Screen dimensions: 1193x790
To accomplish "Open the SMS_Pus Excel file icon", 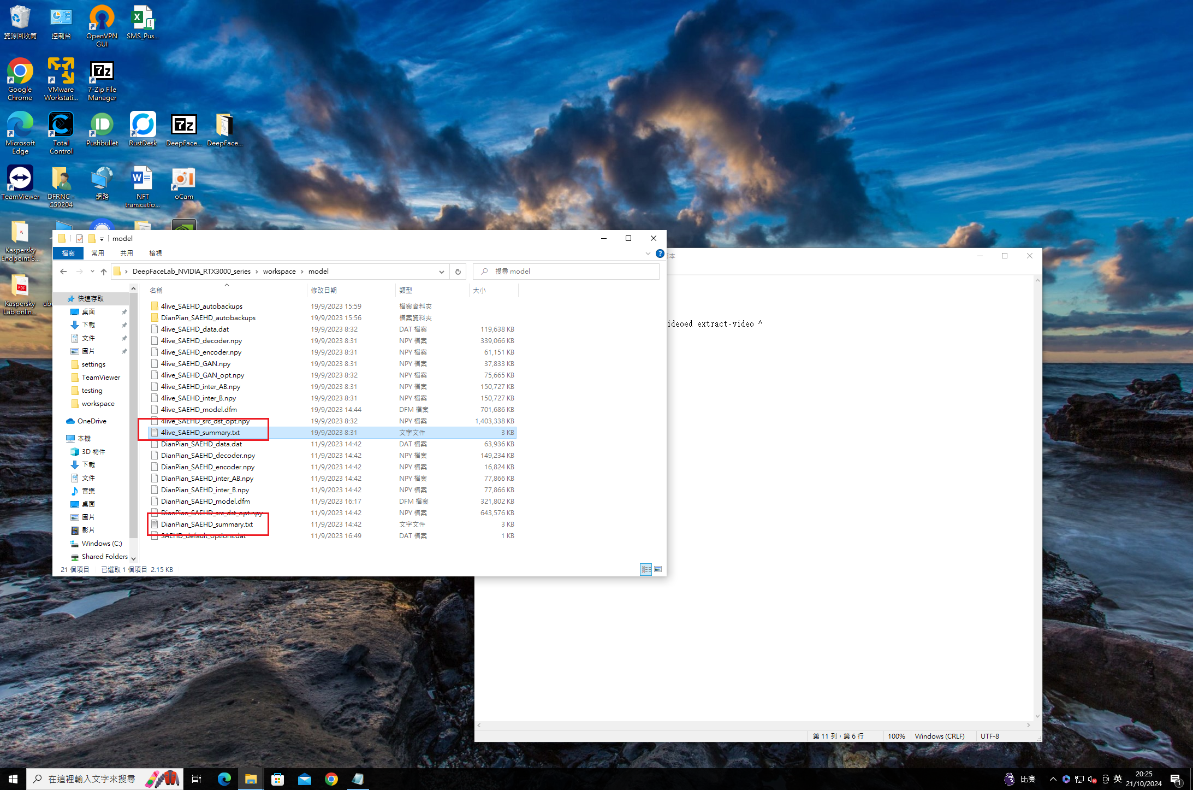I will (143, 22).
